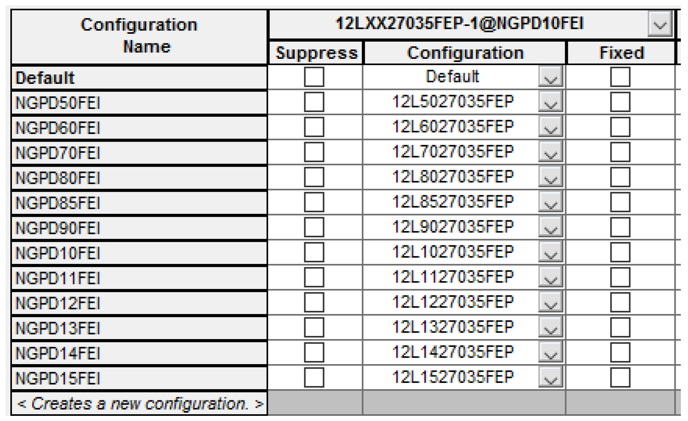Select the NGPD85FEI configuration name cell
688x421 pixels.
point(139,203)
